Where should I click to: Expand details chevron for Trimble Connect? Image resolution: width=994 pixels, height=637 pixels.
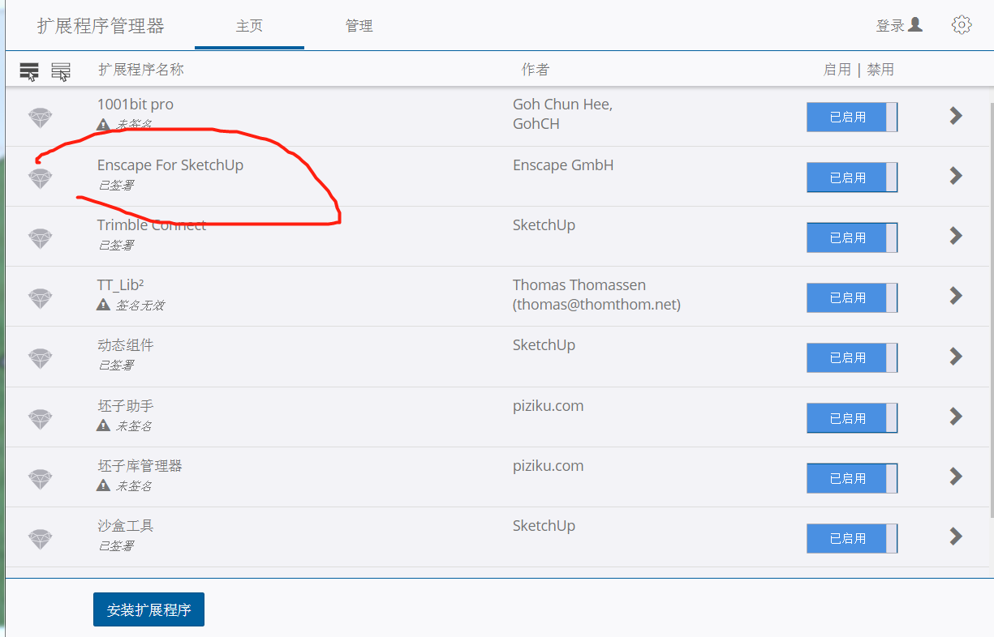956,235
